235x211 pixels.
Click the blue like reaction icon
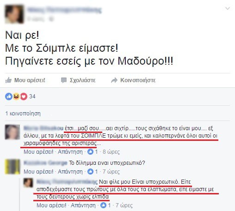[9, 96]
